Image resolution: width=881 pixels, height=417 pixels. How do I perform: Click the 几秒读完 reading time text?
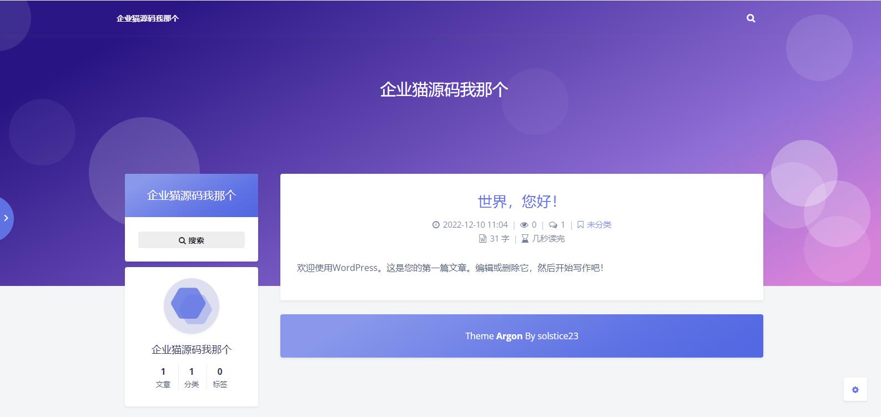point(548,239)
